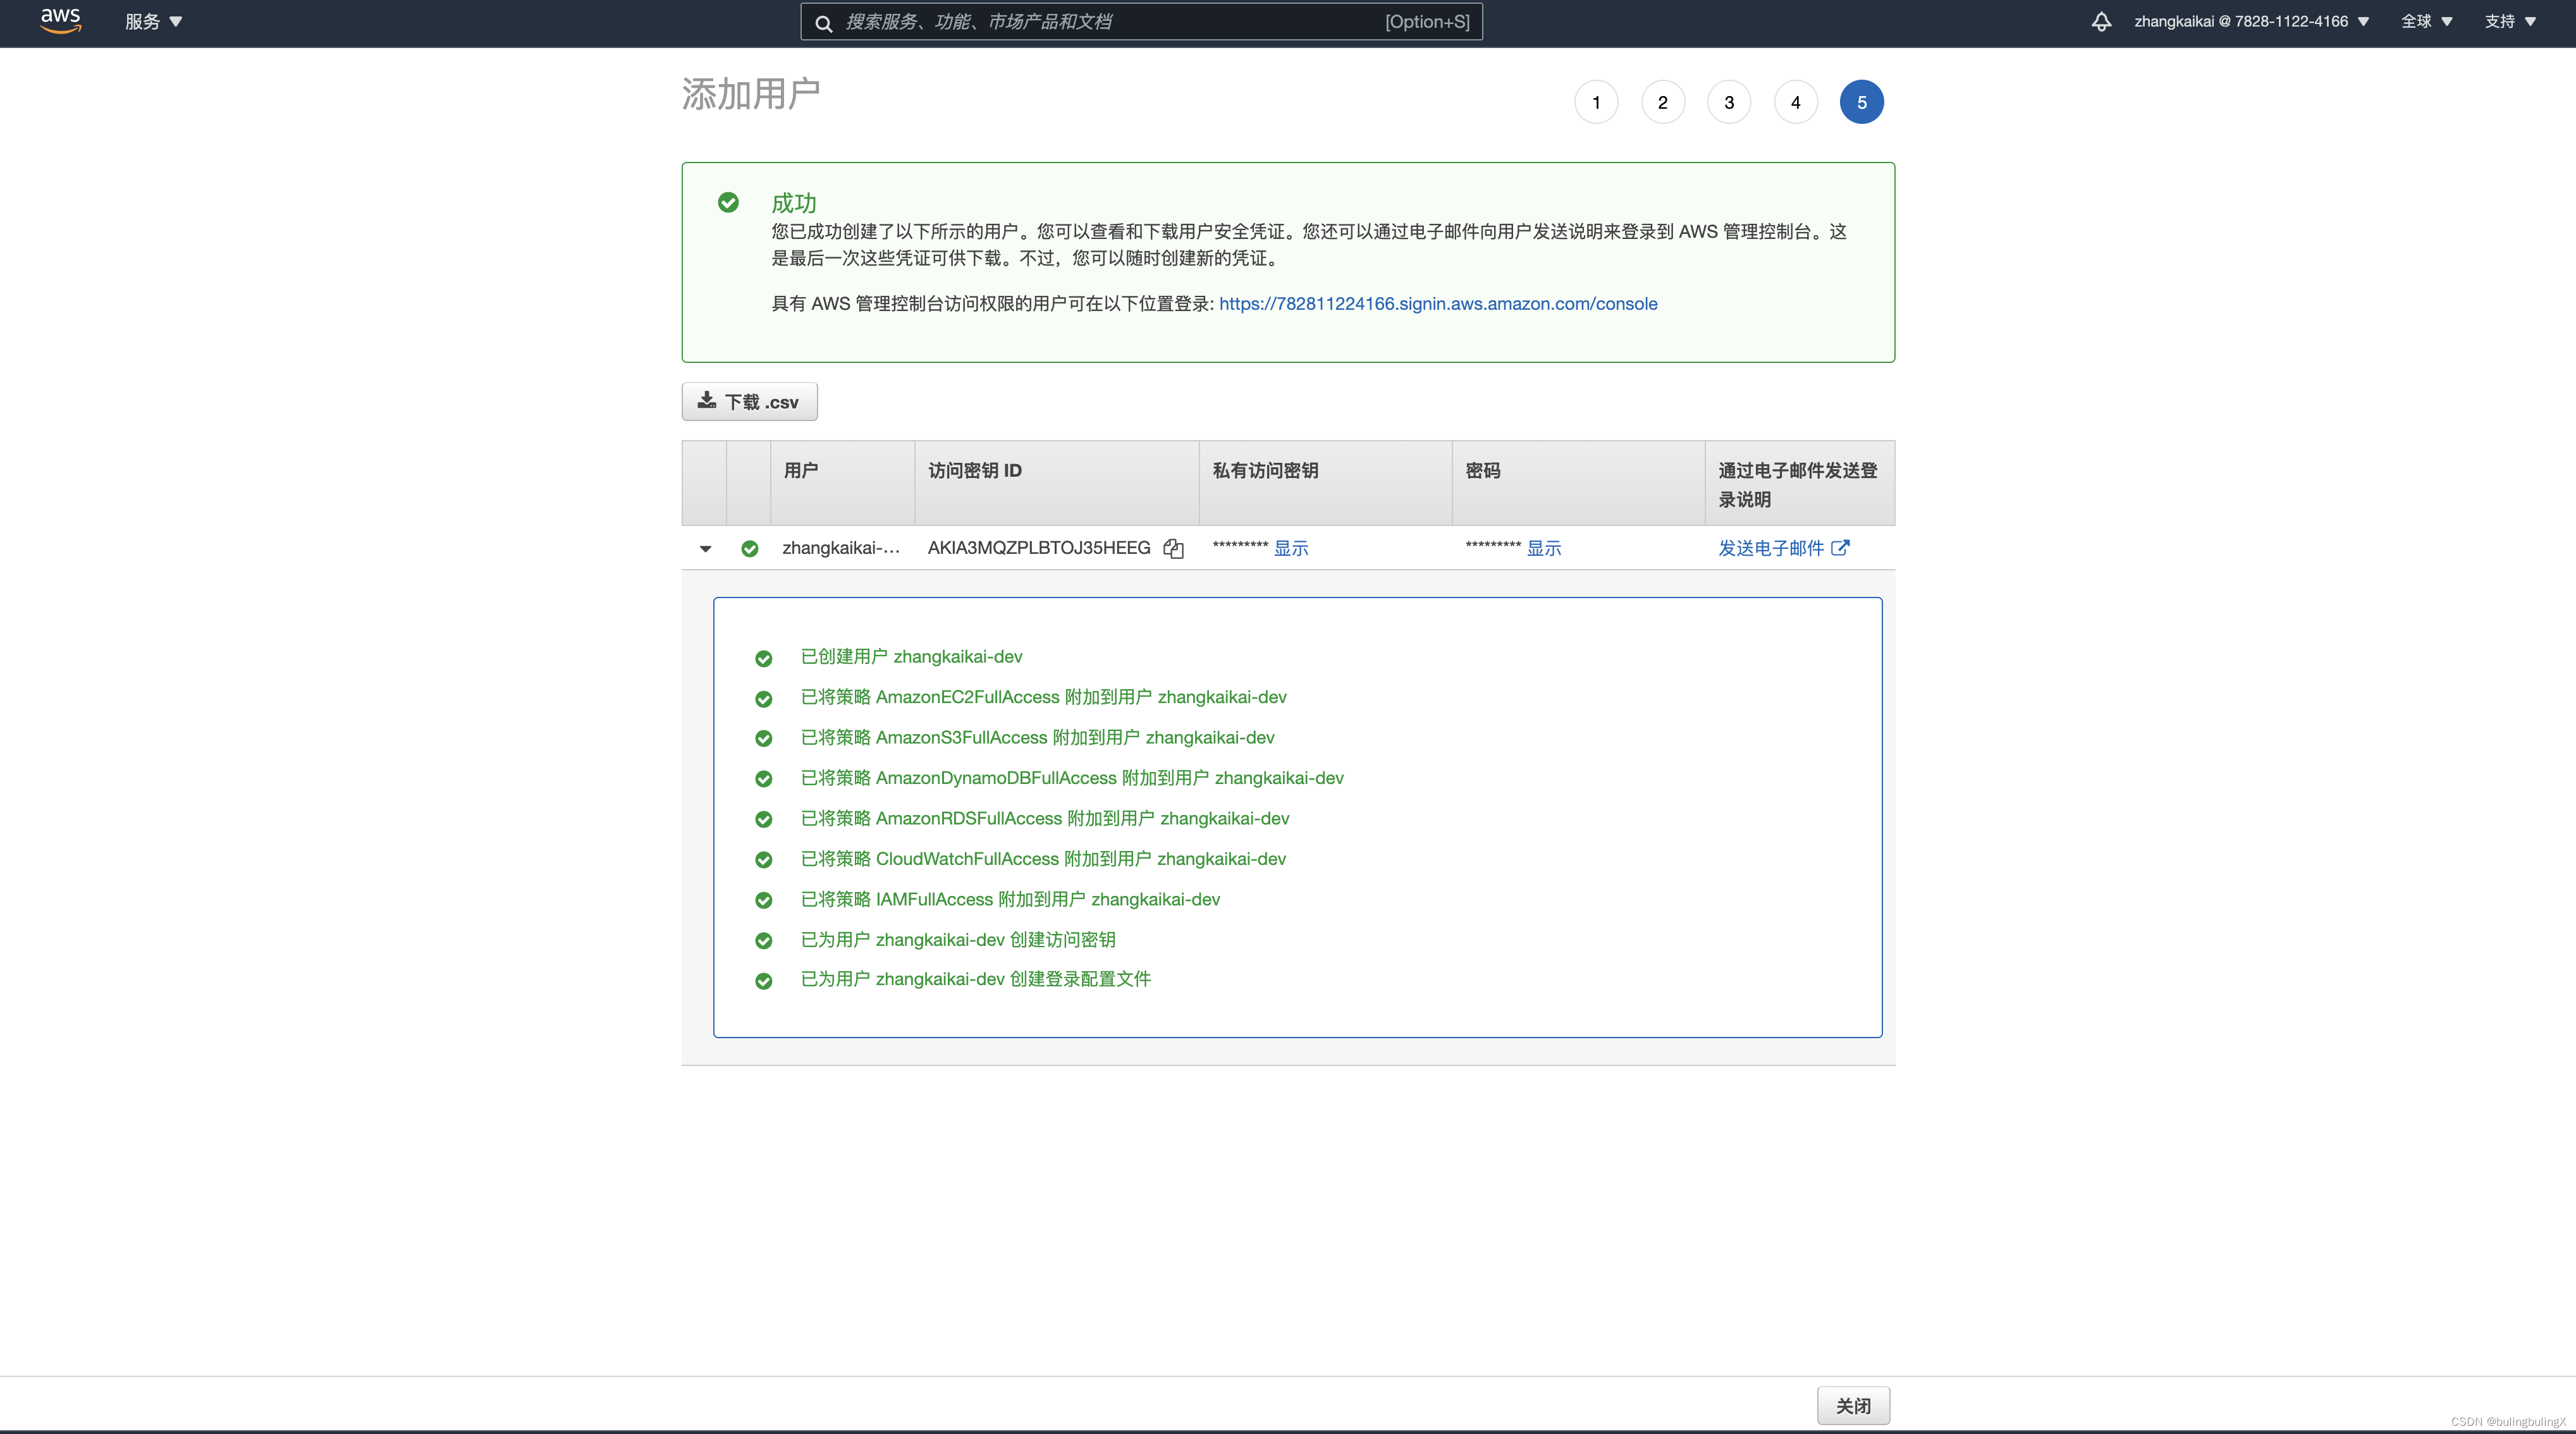
Task: Click the green check icon in success banner
Action: point(728,203)
